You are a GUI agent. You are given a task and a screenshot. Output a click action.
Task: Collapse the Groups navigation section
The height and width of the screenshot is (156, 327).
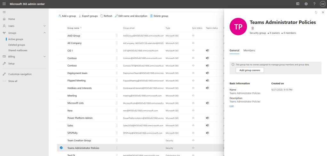44,33
